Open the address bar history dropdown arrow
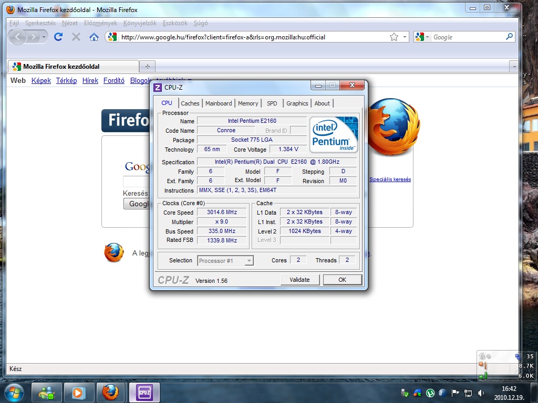Image resolution: width=538 pixels, height=403 pixels. pyautogui.click(x=405, y=37)
